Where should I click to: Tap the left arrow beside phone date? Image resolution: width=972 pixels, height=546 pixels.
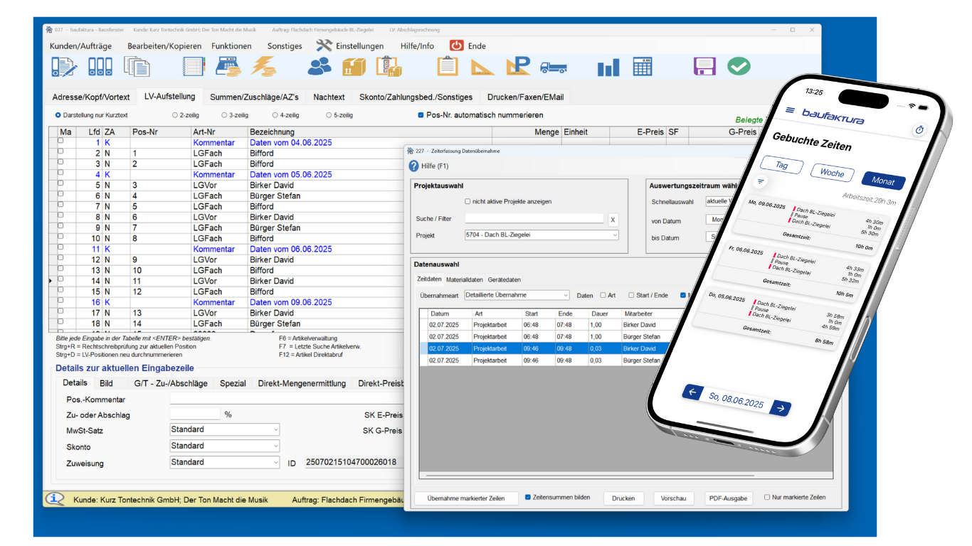pyautogui.click(x=692, y=392)
